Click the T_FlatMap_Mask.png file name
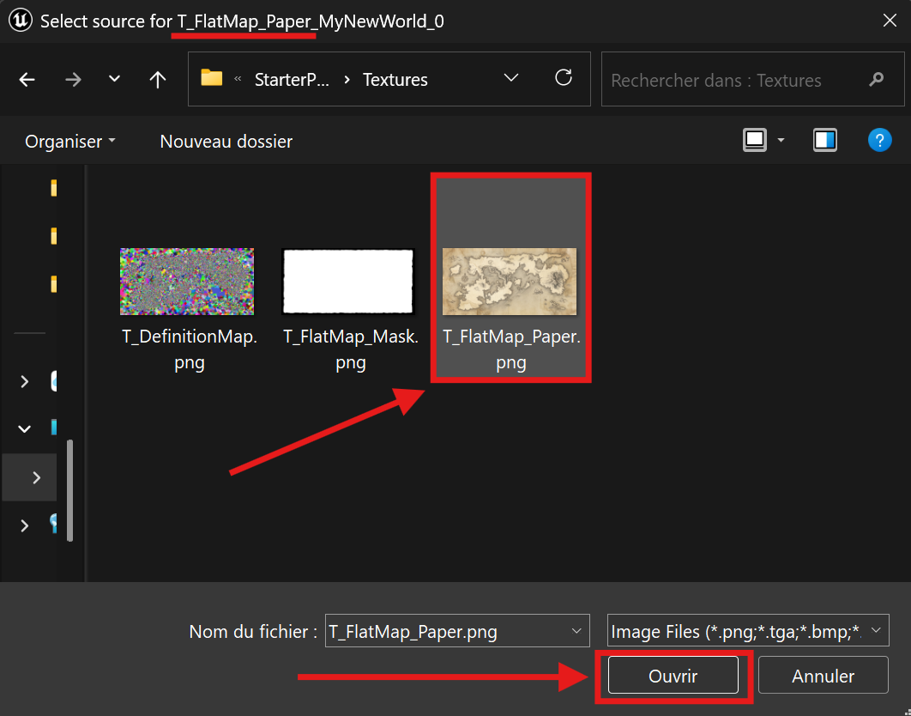911x716 pixels. tap(351, 349)
